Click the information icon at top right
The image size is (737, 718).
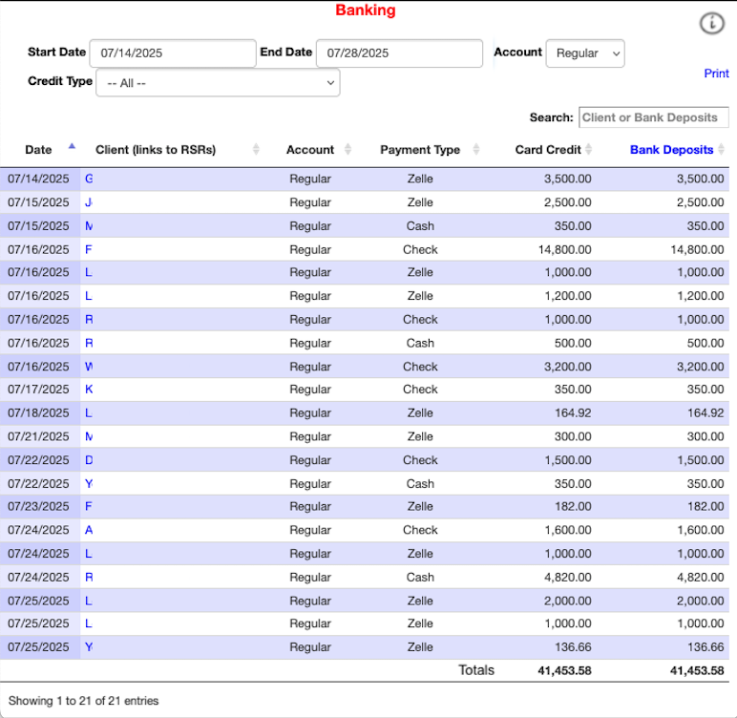pyautogui.click(x=712, y=24)
